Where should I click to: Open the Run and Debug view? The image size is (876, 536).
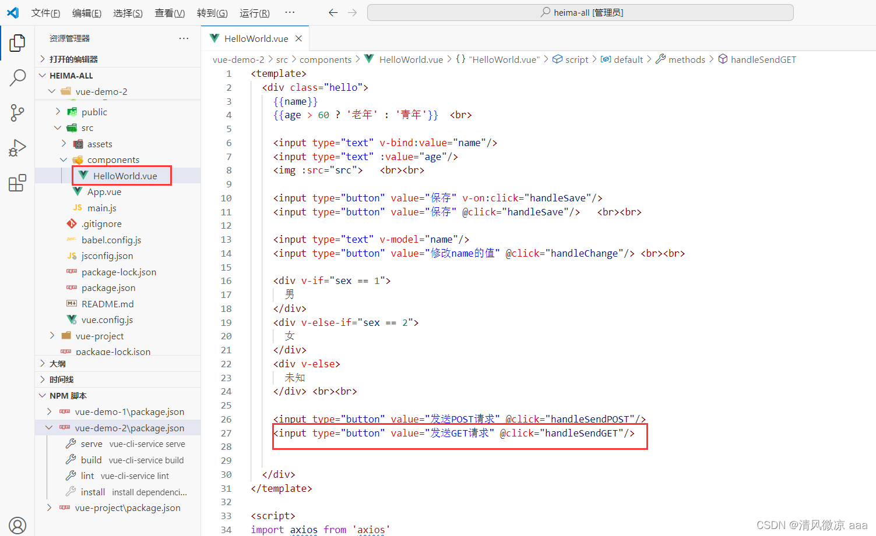[17, 148]
